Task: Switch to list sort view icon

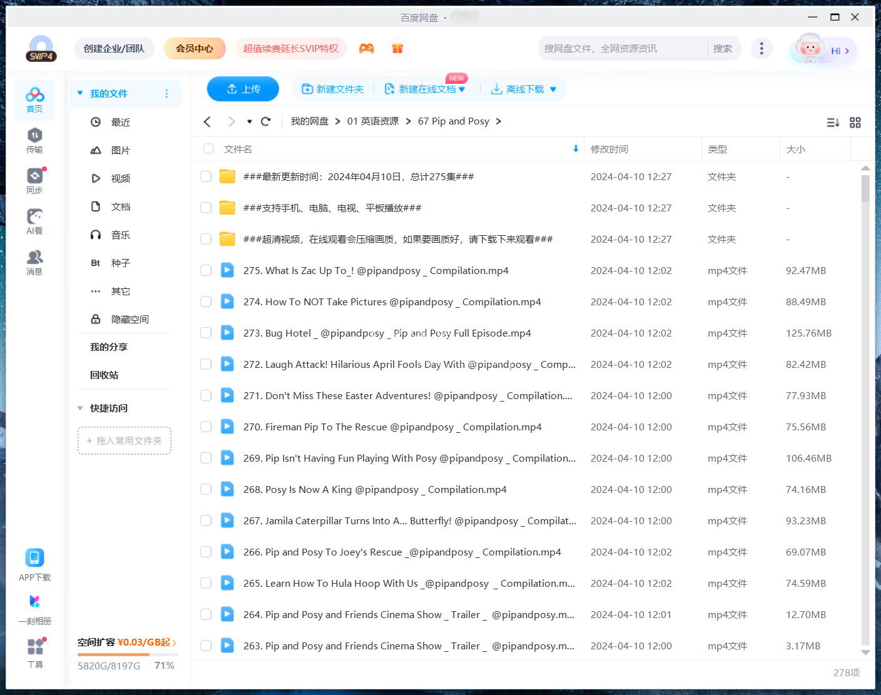Action: [833, 123]
